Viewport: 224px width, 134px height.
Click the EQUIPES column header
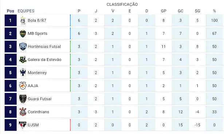tap(26, 11)
